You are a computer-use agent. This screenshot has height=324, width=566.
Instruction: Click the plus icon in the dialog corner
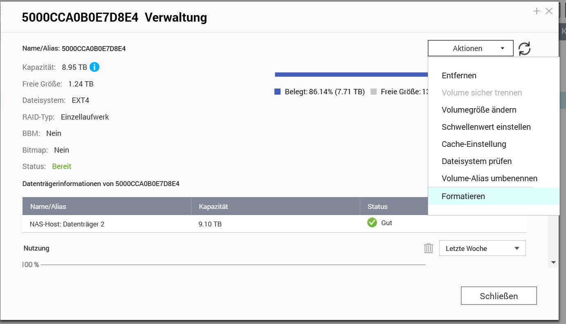coord(537,11)
